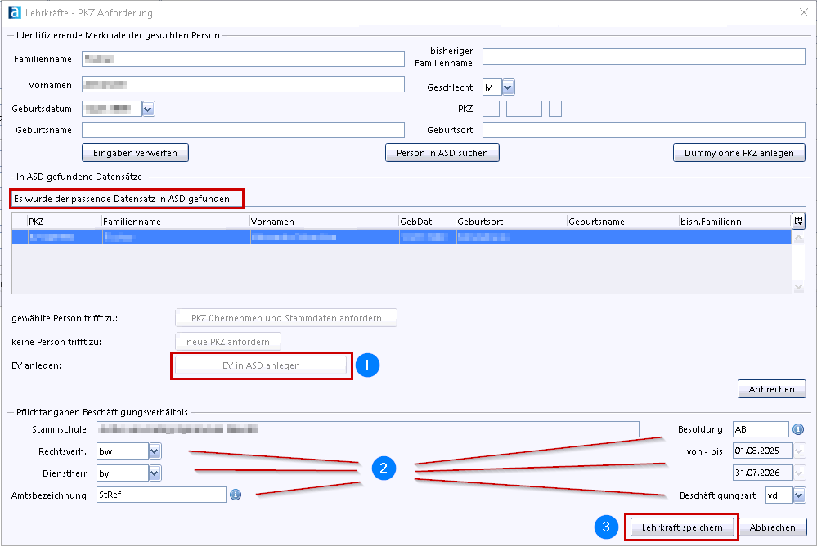
Task: Open the Rechtsverh. dropdown
Action: [x=155, y=451]
